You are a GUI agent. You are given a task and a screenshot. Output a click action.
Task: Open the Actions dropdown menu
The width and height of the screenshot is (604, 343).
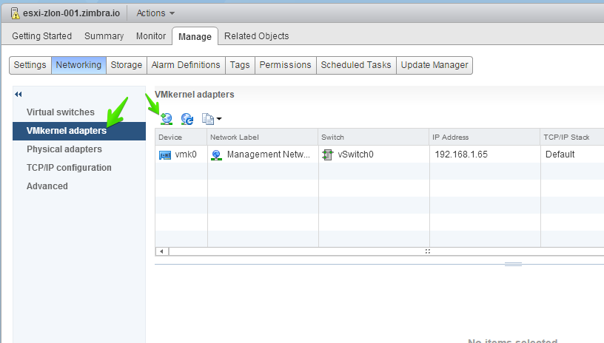pyautogui.click(x=155, y=13)
